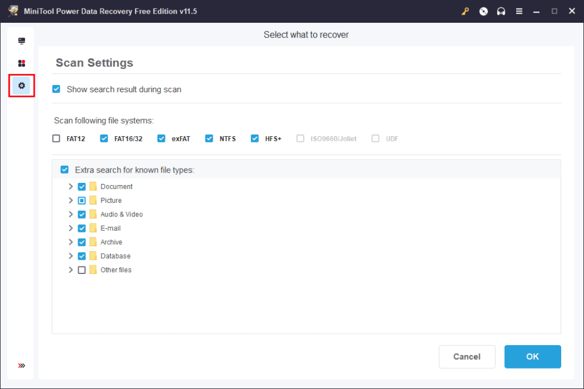584x389 pixels.
Task: Click the Other files folder icon
Action: pyautogui.click(x=93, y=269)
